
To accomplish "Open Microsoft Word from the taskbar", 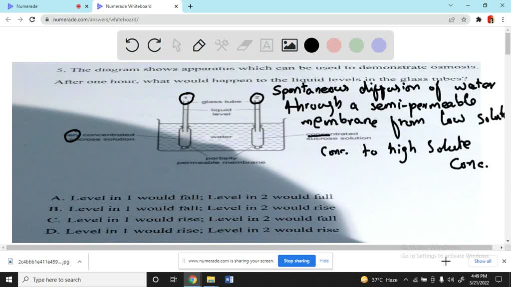I will 229,280.
